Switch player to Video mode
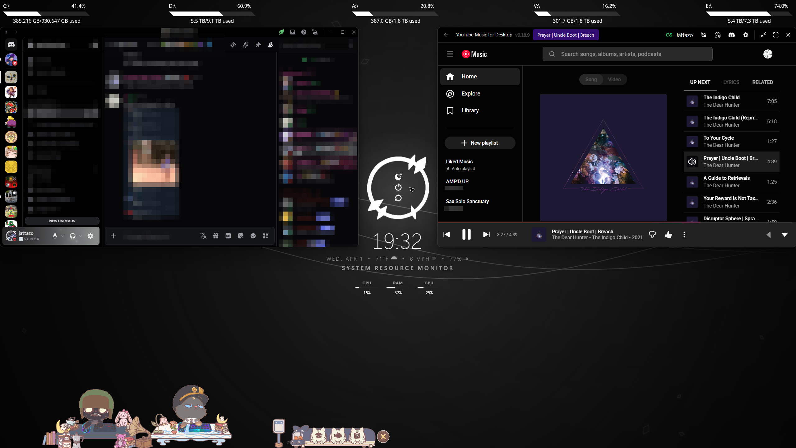Viewport: 796px width, 448px height. click(614, 79)
